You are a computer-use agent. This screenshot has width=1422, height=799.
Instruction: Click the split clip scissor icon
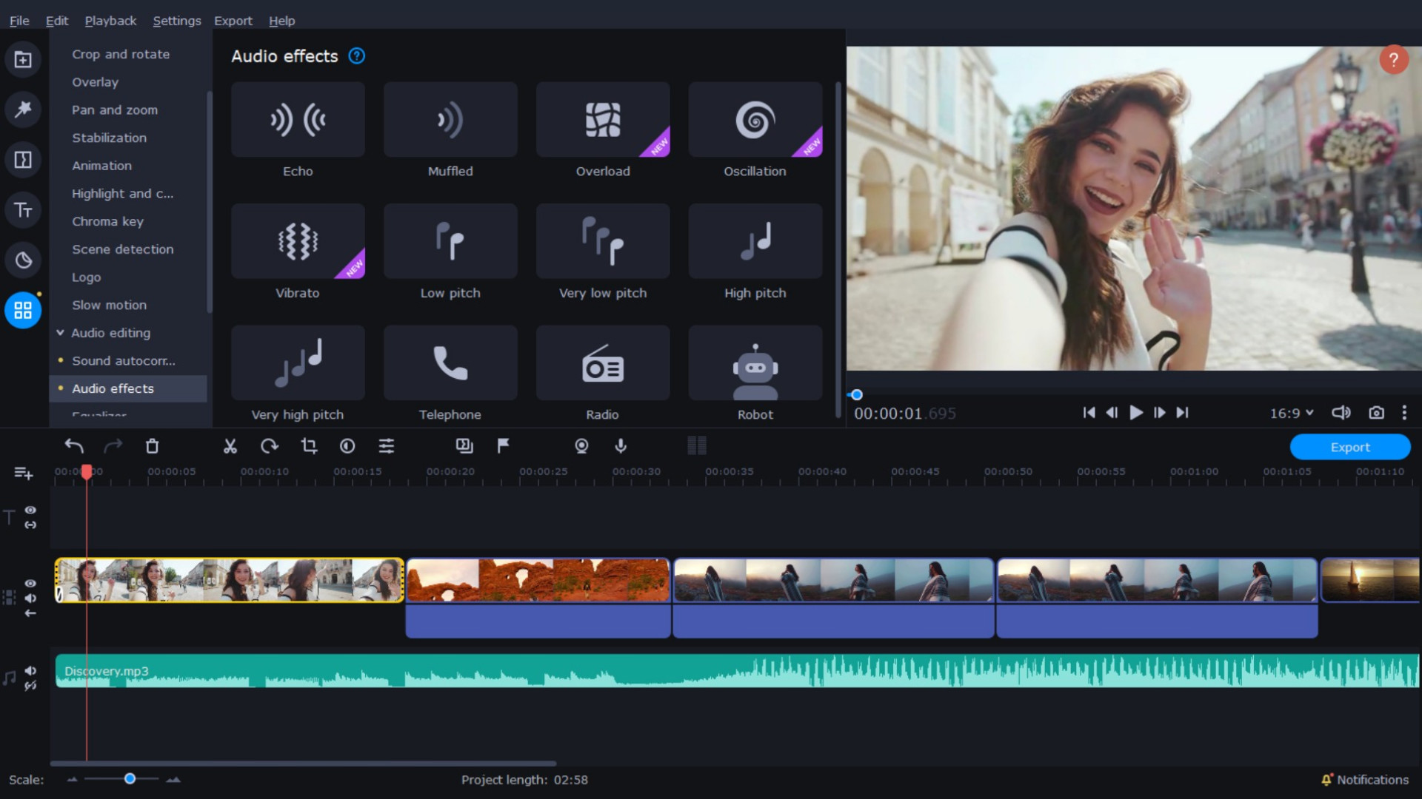tap(230, 446)
